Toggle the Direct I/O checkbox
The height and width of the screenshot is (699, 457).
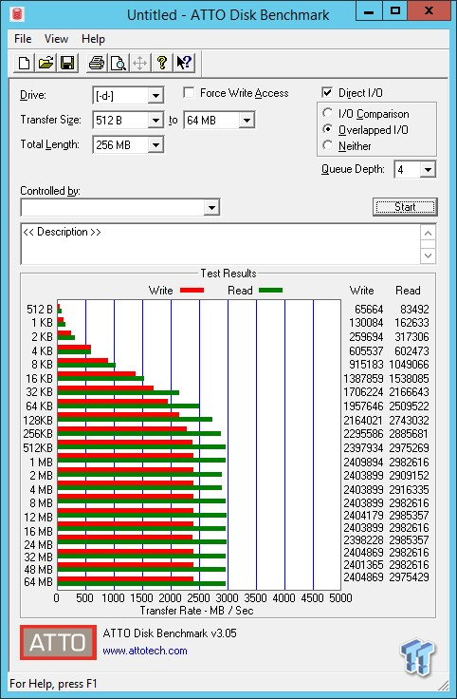click(326, 92)
